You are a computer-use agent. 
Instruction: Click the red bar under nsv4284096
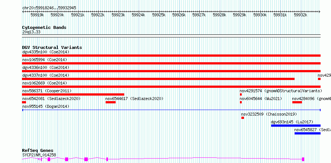[297, 102]
